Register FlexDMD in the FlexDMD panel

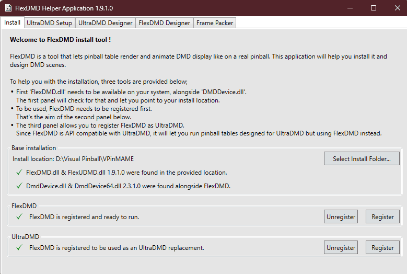(x=382, y=216)
